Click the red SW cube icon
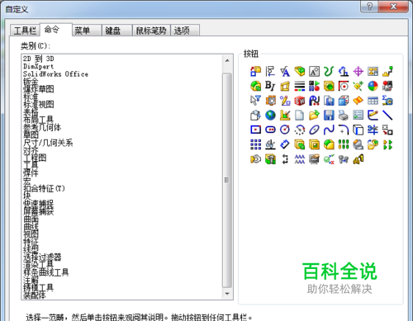 click(x=299, y=101)
